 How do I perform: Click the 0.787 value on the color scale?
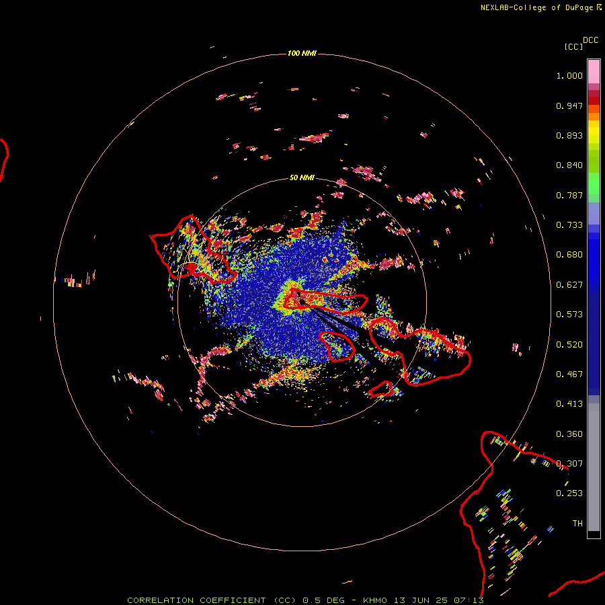pyautogui.click(x=569, y=195)
